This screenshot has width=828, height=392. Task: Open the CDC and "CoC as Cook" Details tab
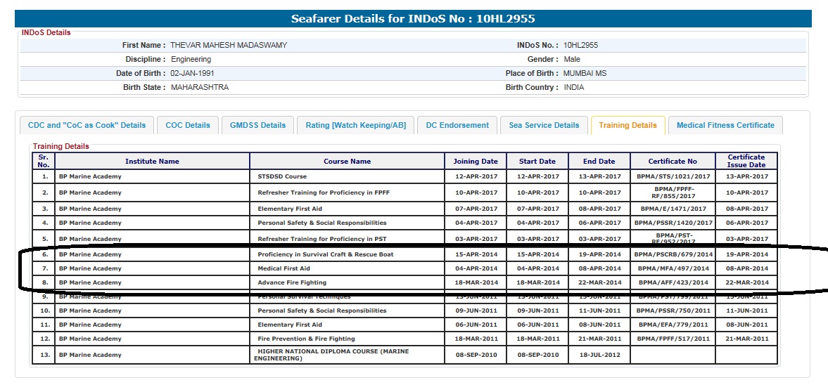pos(87,125)
